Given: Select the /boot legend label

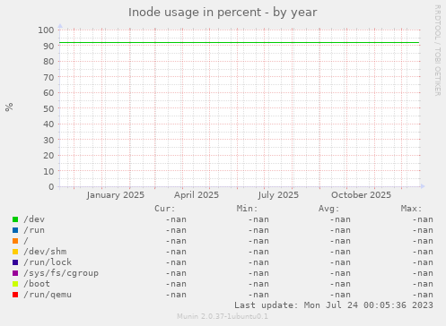Looking at the screenshot, I should pyautogui.click(x=37, y=284).
